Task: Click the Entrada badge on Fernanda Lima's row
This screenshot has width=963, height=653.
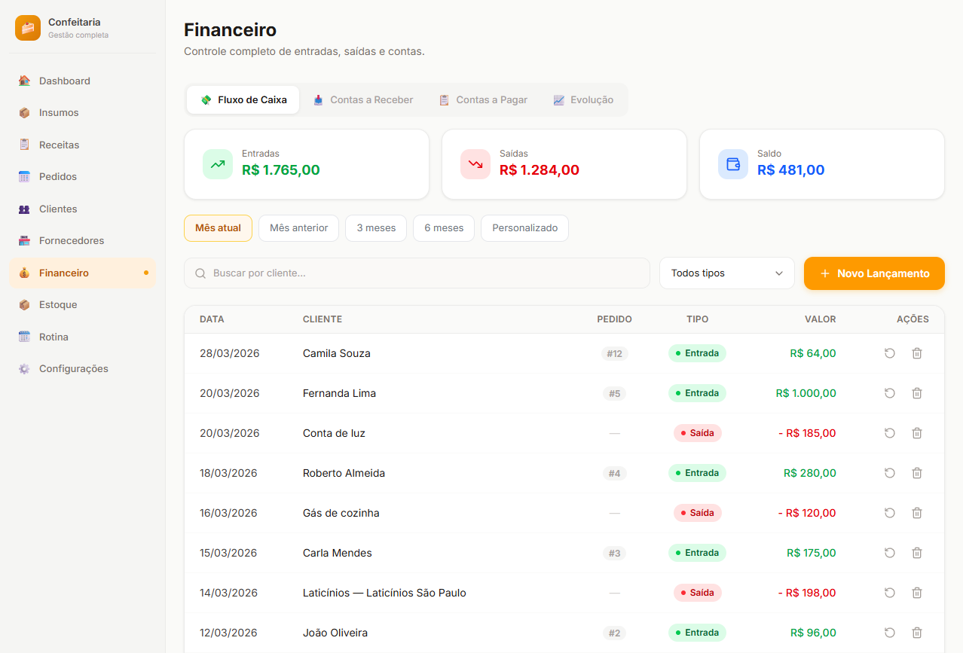Action: coord(697,392)
